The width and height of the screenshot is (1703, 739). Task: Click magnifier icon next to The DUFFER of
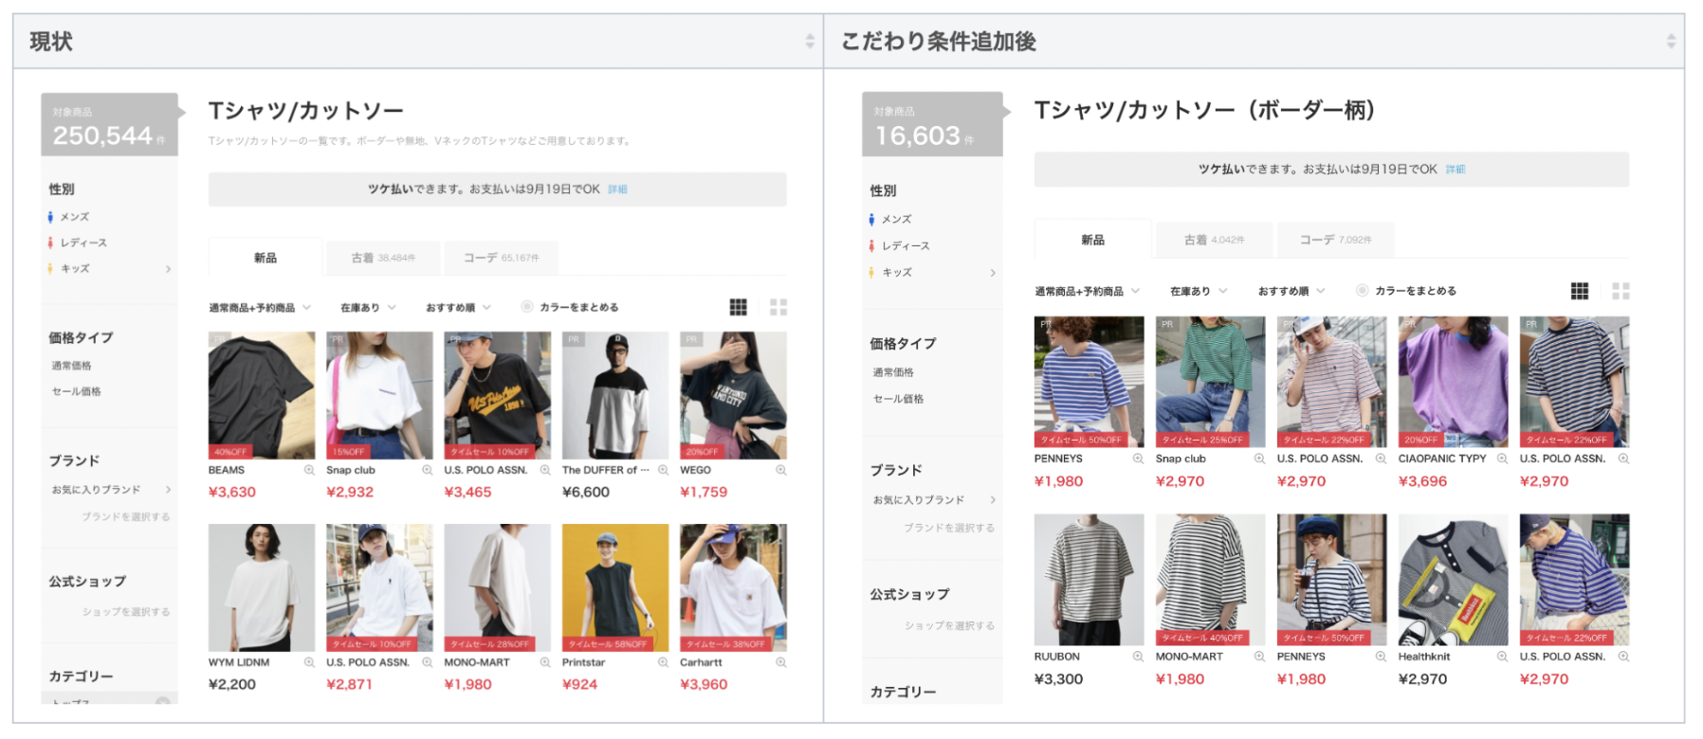tap(663, 470)
